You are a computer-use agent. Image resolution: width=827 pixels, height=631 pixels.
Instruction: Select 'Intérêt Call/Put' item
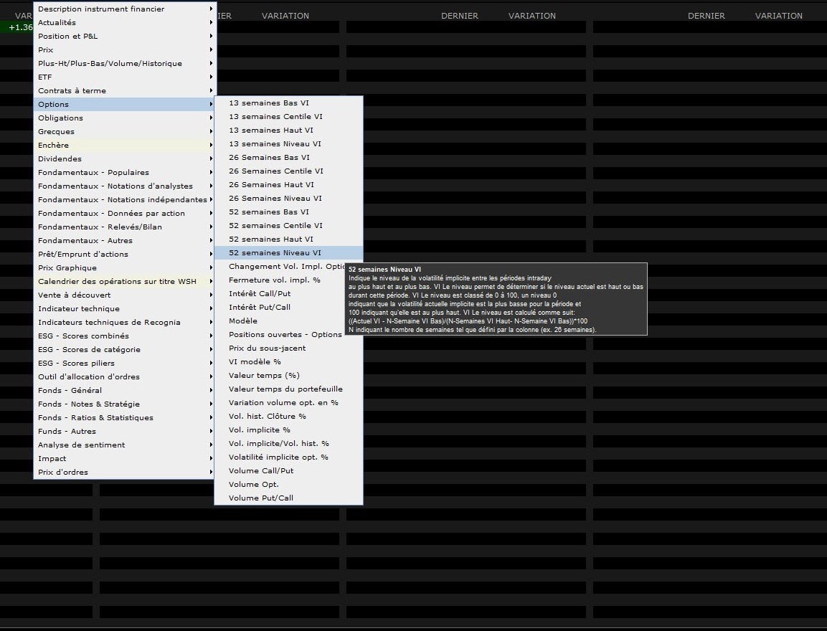pos(260,293)
